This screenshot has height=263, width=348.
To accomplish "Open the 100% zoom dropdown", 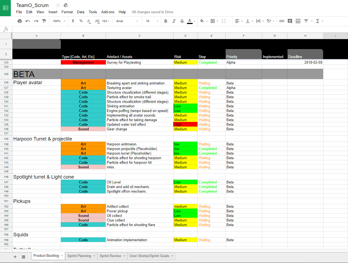I will coord(59,21).
